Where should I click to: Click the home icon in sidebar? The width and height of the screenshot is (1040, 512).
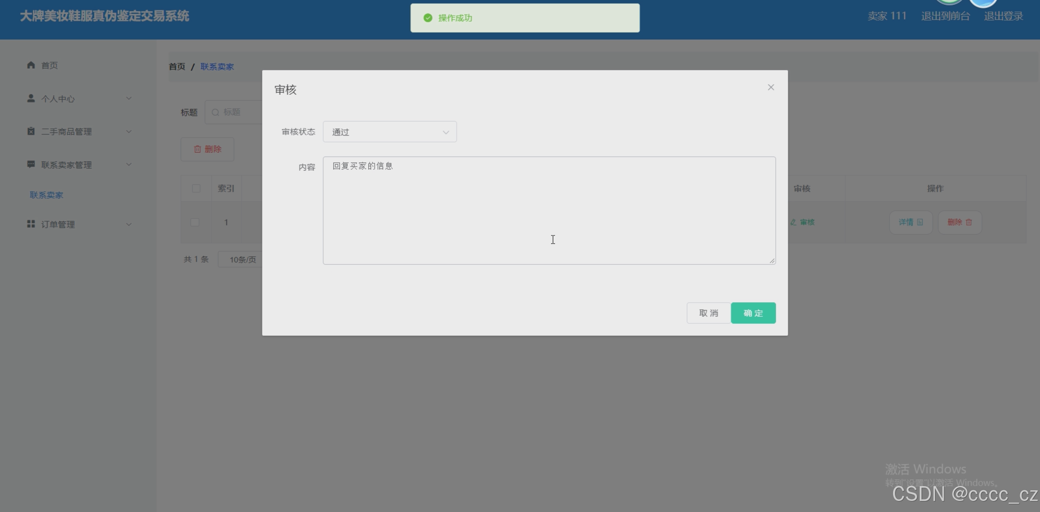click(x=31, y=65)
